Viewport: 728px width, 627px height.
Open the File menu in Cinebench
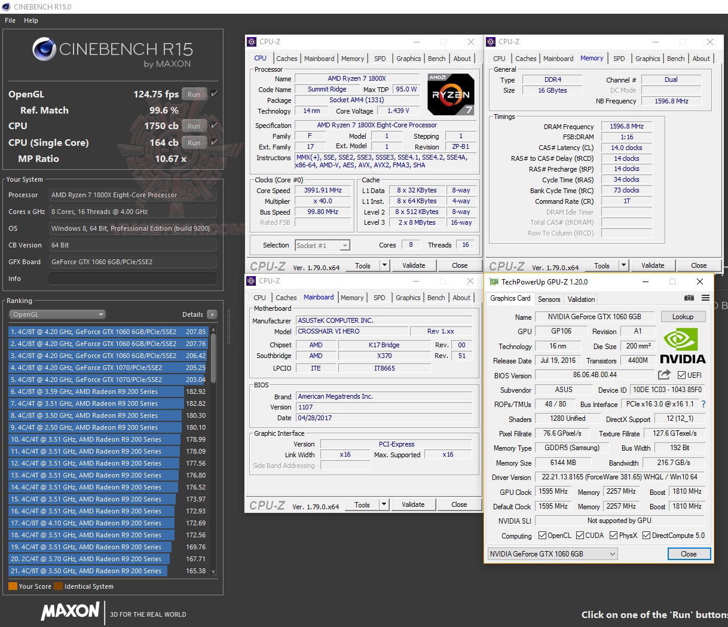click(x=10, y=20)
